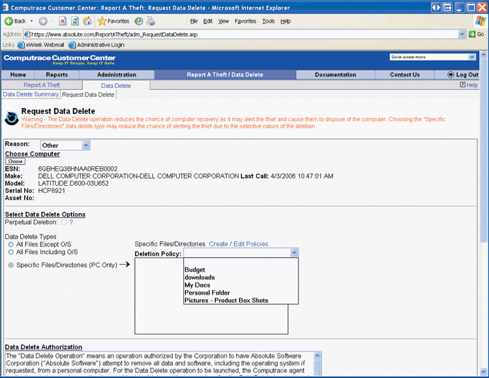489x378 pixels.
Task: Click the Forward arrow button
Action: (43, 22)
